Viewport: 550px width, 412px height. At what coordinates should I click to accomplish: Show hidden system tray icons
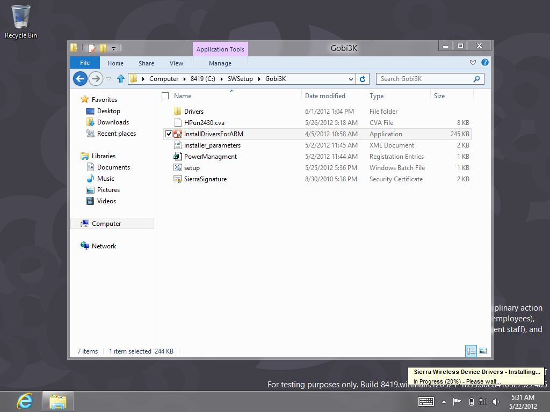pyautogui.click(x=444, y=401)
